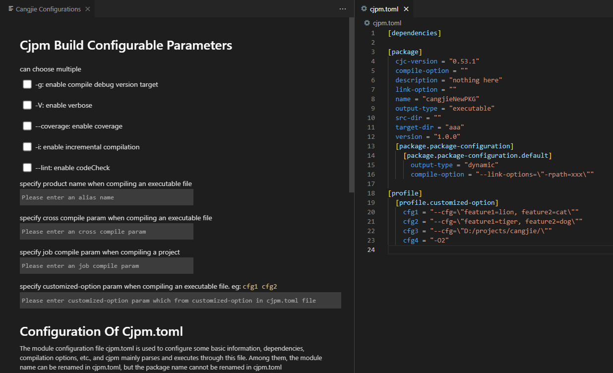613x373 pixels.
Task: Click the Cangjie Configurations tab file icon
Action: point(11,9)
